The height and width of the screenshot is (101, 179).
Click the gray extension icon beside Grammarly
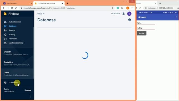122,8
